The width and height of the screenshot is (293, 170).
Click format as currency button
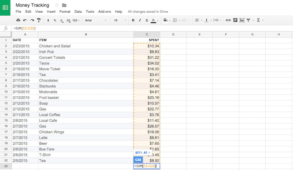tap(48, 20)
